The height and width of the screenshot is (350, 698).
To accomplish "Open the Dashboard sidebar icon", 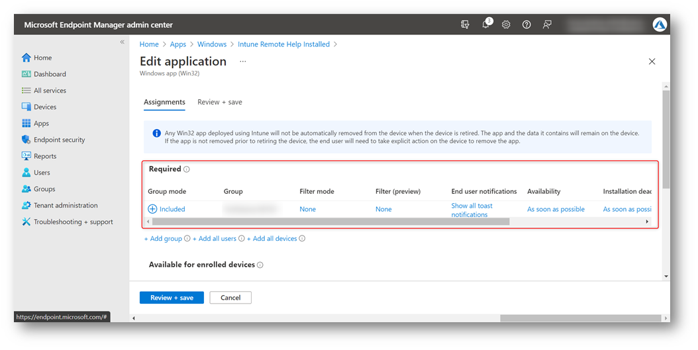I will (26, 74).
